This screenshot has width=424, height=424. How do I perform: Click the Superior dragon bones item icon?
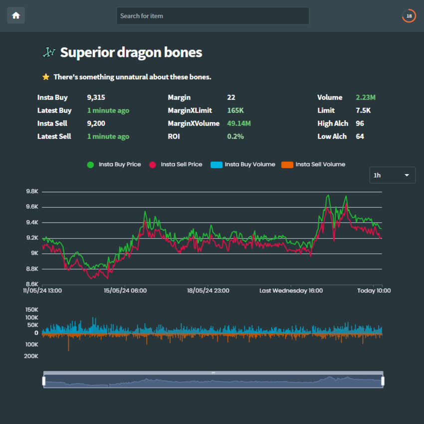48,52
